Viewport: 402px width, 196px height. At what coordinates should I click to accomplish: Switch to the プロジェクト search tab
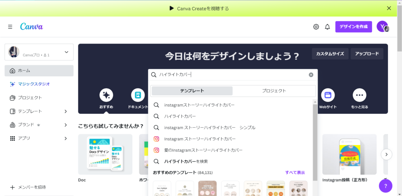pos(274,91)
